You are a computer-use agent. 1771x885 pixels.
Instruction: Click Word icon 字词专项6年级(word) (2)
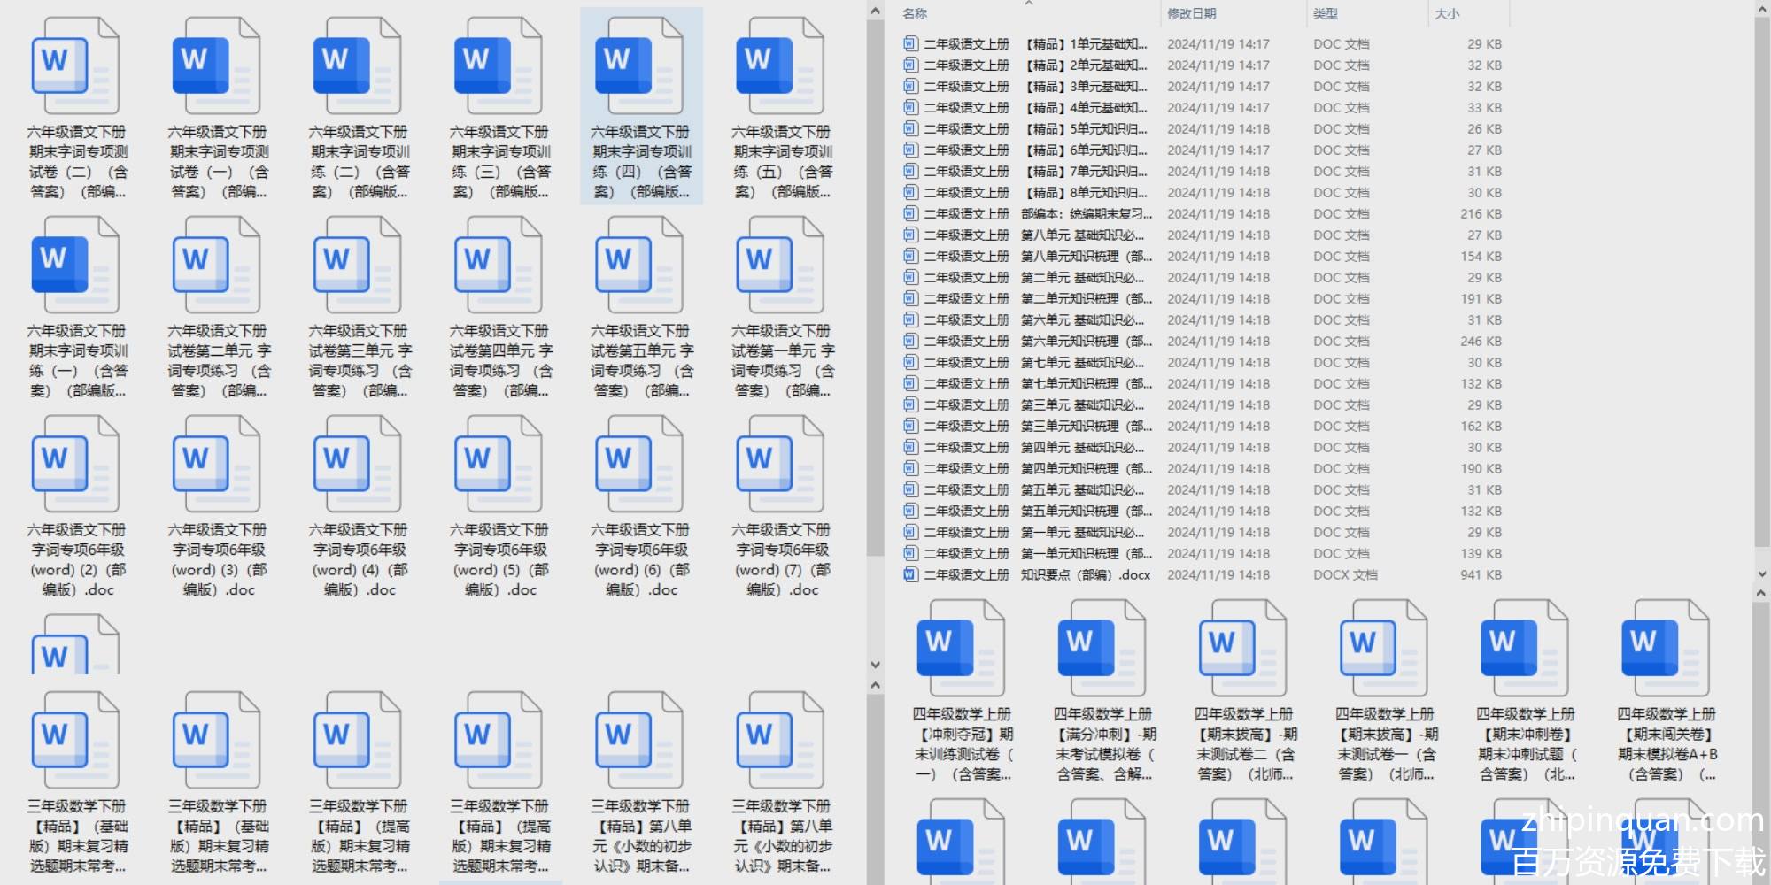[75, 465]
